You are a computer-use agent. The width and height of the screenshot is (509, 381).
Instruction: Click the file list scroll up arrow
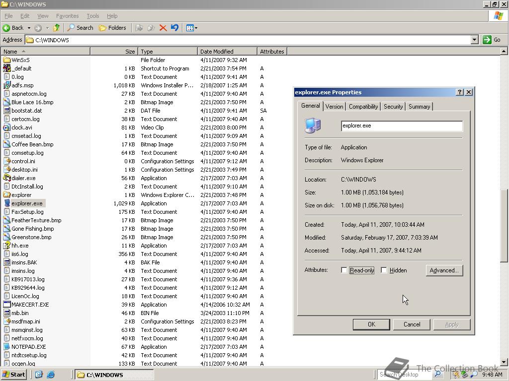coord(504,51)
